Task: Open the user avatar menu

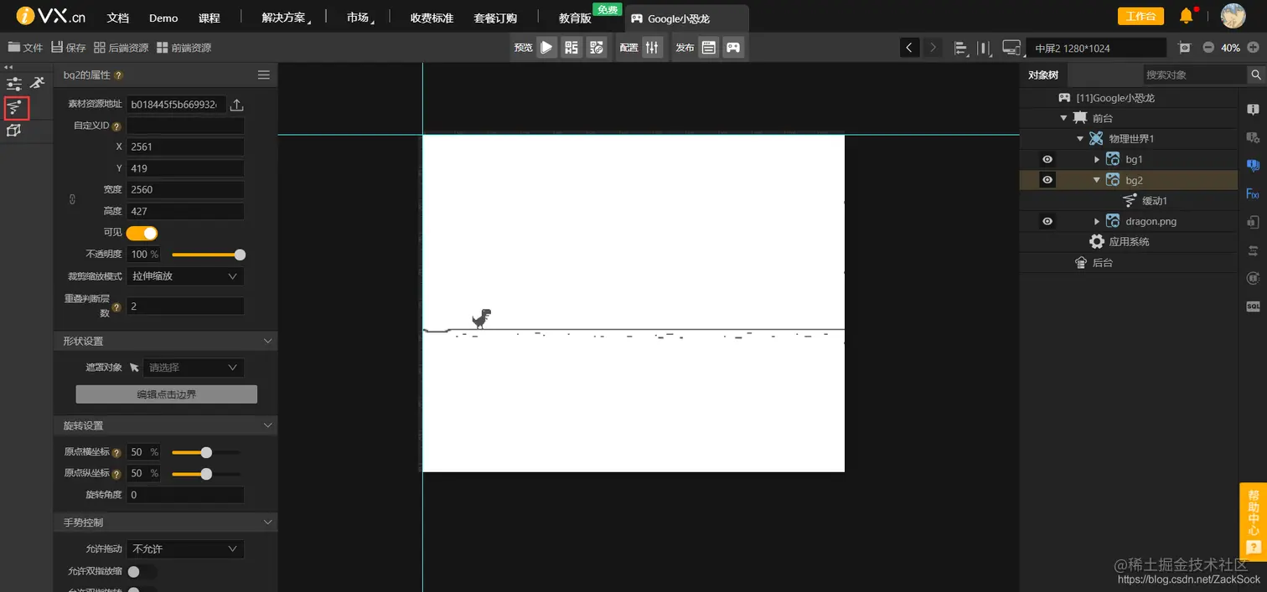Action: coord(1233,16)
